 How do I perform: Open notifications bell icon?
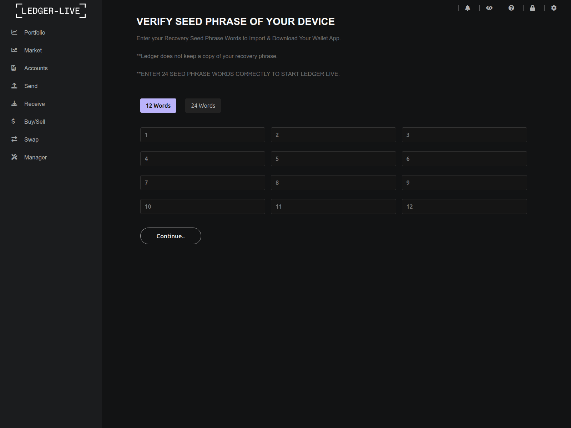tap(468, 8)
